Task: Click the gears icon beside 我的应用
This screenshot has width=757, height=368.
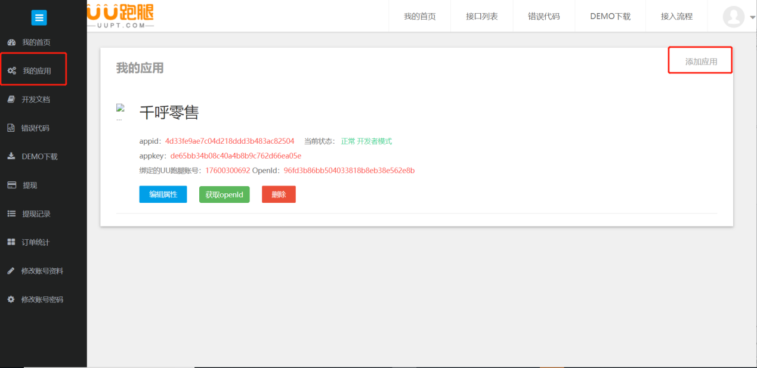Action: [11, 71]
